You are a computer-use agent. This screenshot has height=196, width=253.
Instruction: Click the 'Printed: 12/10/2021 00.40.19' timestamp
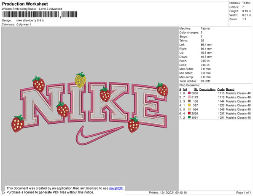click(x=168, y=193)
